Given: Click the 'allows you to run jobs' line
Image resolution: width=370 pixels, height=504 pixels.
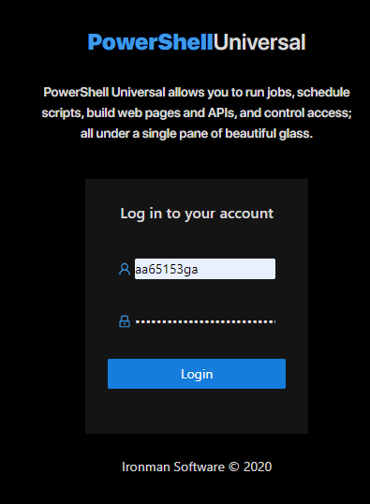Looking at the screenshot, I should 197,93.
